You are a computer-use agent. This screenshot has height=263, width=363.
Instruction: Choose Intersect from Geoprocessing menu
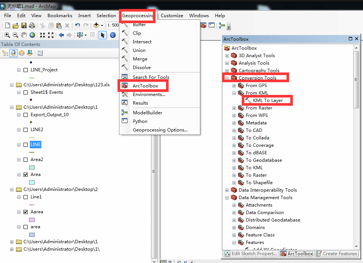point(142,42)
